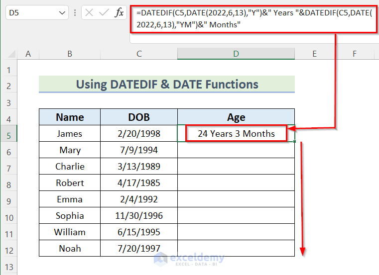Select the '24 Years 3 Months' result cell
The image size is (379, 275).
click(236, 133)
